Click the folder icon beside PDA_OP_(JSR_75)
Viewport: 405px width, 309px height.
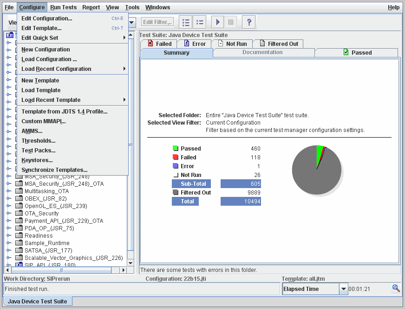[19, 228]
